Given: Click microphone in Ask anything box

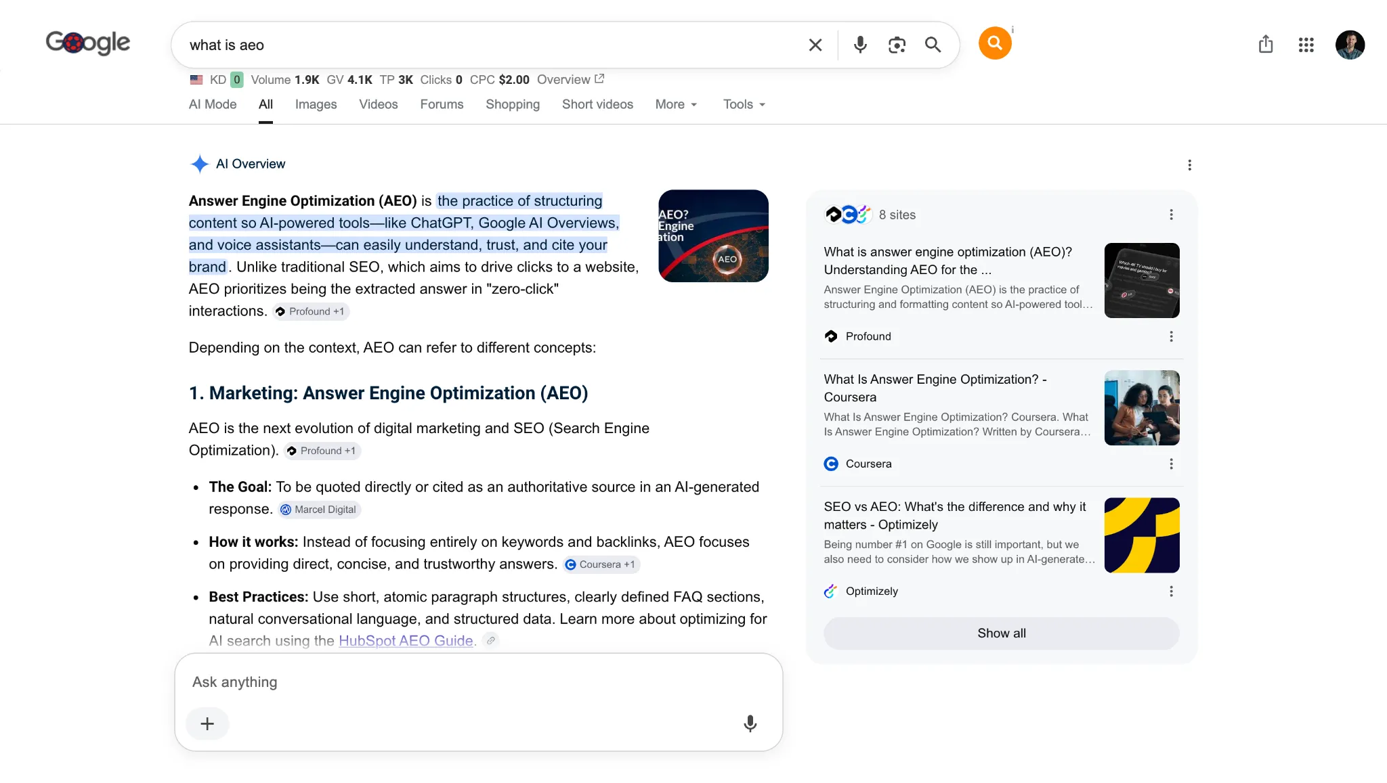Looking at the screenshot, I should [750, 723].
